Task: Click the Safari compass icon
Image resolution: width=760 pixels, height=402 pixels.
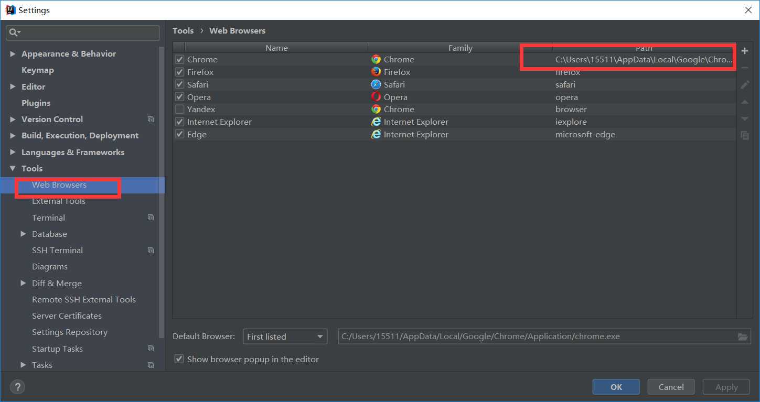Action: (376, 84)
